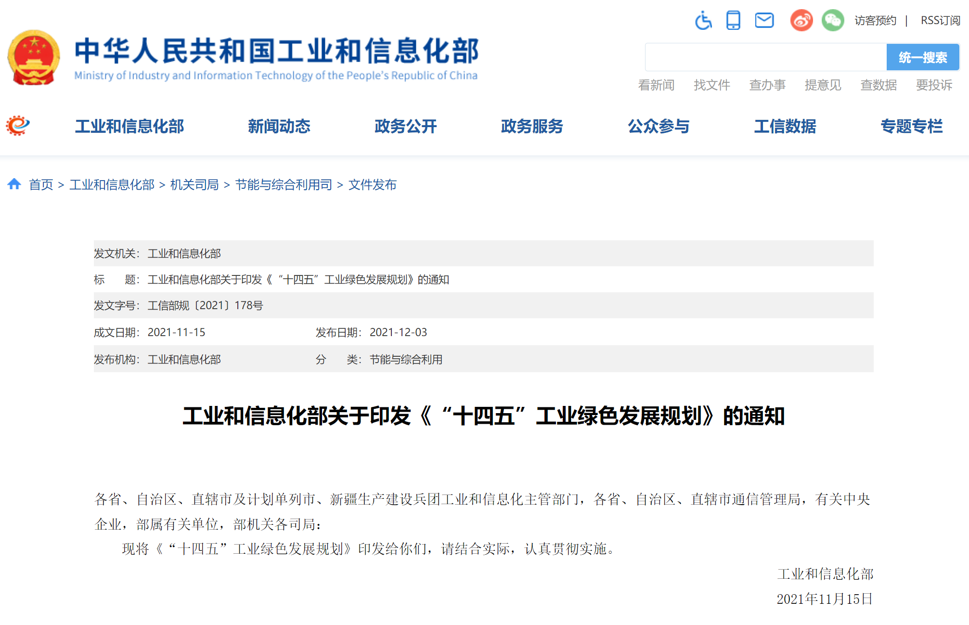Open the Weibo social icon

[x=801, y=21]
